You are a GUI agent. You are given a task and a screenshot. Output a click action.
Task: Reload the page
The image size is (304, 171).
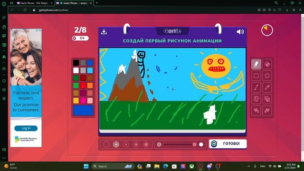[x=25, y=10]
